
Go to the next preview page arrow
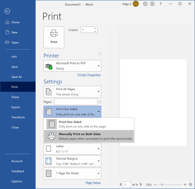(x=141, y=185)
